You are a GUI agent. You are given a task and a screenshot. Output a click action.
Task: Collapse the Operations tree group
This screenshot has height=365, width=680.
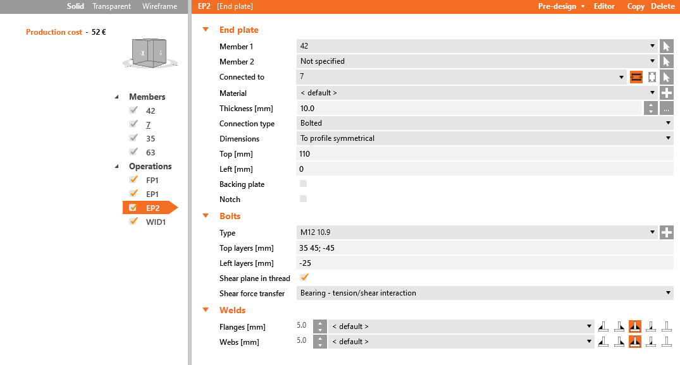(116, 166)
